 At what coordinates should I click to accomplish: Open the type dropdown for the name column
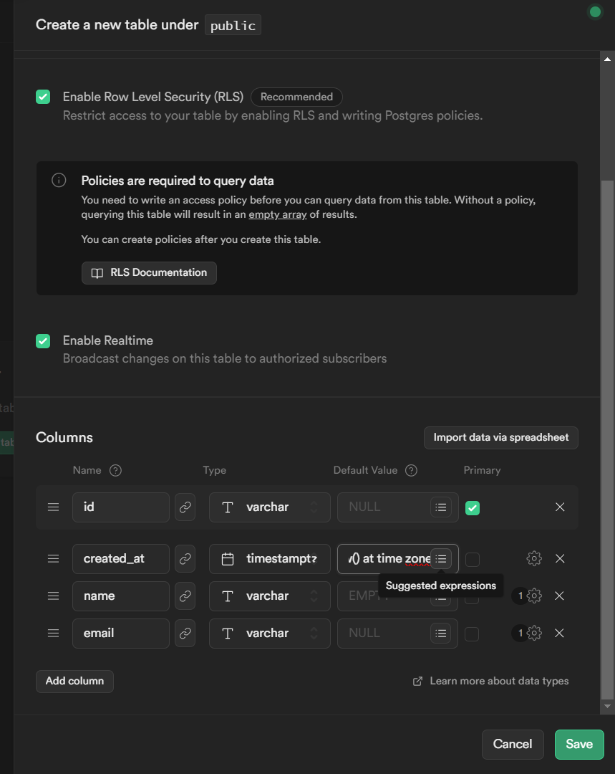click(269, 596)
